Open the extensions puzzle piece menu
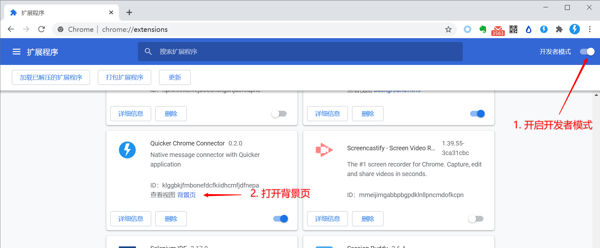 [x=559, y=29]
